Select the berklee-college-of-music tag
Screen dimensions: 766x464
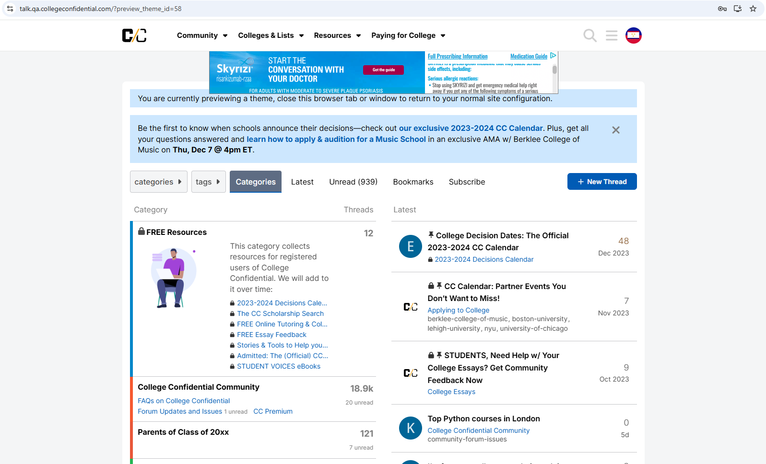point(469,319)
